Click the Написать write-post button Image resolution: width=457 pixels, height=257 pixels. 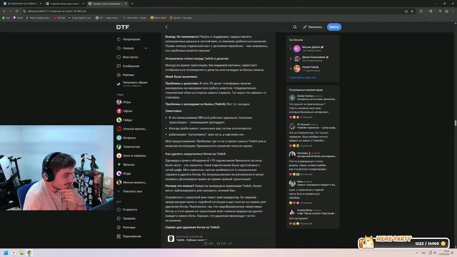[x=313, y=27]
